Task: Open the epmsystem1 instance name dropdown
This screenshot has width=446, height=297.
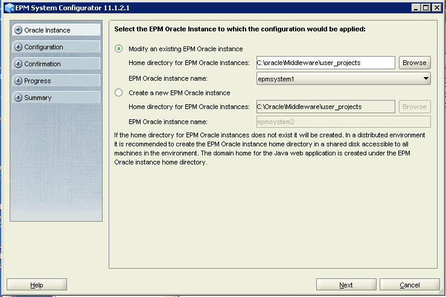Action: [343, 79]
